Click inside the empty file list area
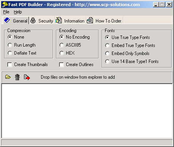The height and width of the screenshot is (147, 174). click(x=87, y=111)
